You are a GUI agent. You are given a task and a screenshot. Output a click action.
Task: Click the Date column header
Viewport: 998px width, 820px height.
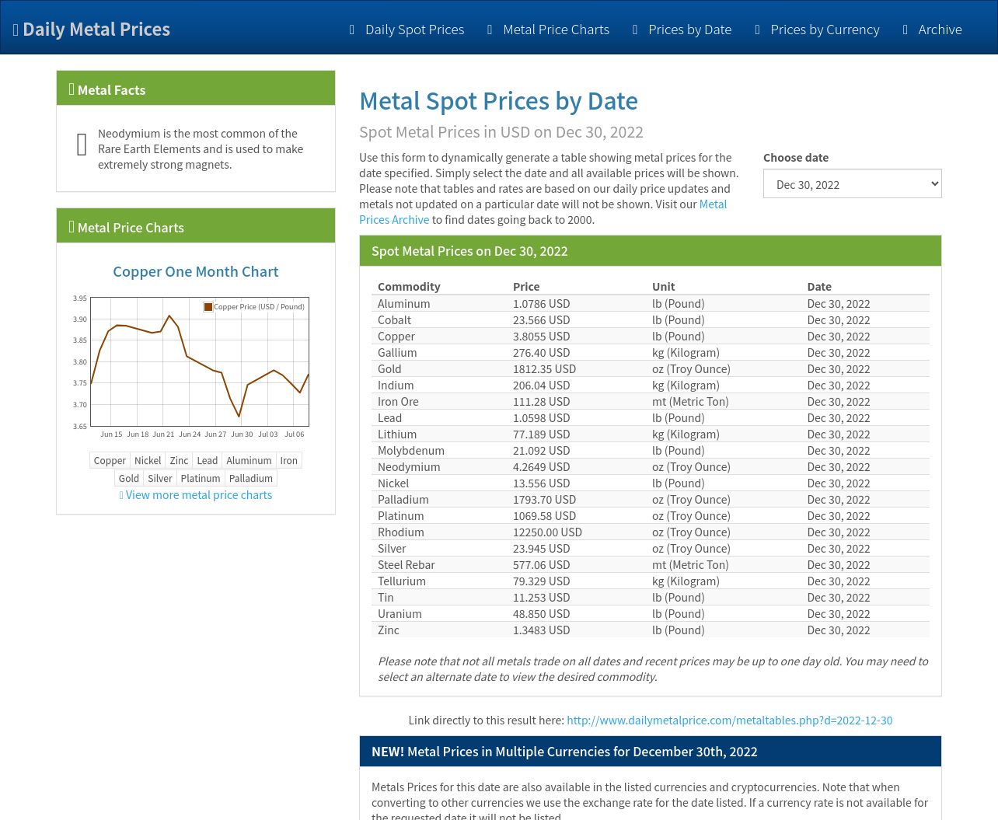[819, 286]
